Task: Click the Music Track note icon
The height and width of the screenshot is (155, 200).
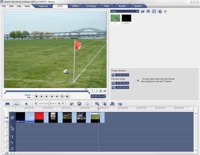Action: (12, 148)
